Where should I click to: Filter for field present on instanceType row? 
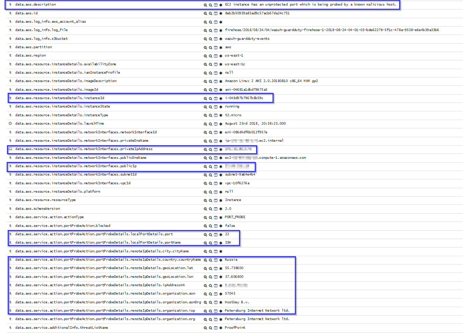pyautogui.click(x=221, y=116)
